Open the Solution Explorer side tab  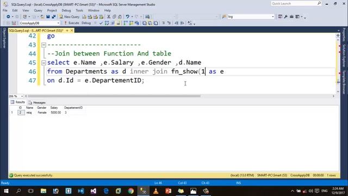[x=344, y=56]
